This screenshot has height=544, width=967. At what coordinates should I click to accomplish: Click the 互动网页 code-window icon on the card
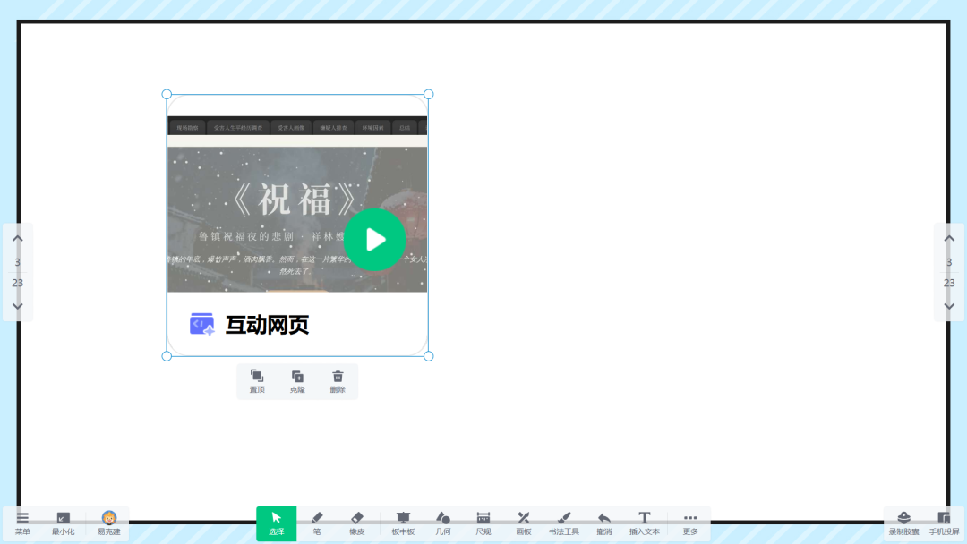pos(201,324)
